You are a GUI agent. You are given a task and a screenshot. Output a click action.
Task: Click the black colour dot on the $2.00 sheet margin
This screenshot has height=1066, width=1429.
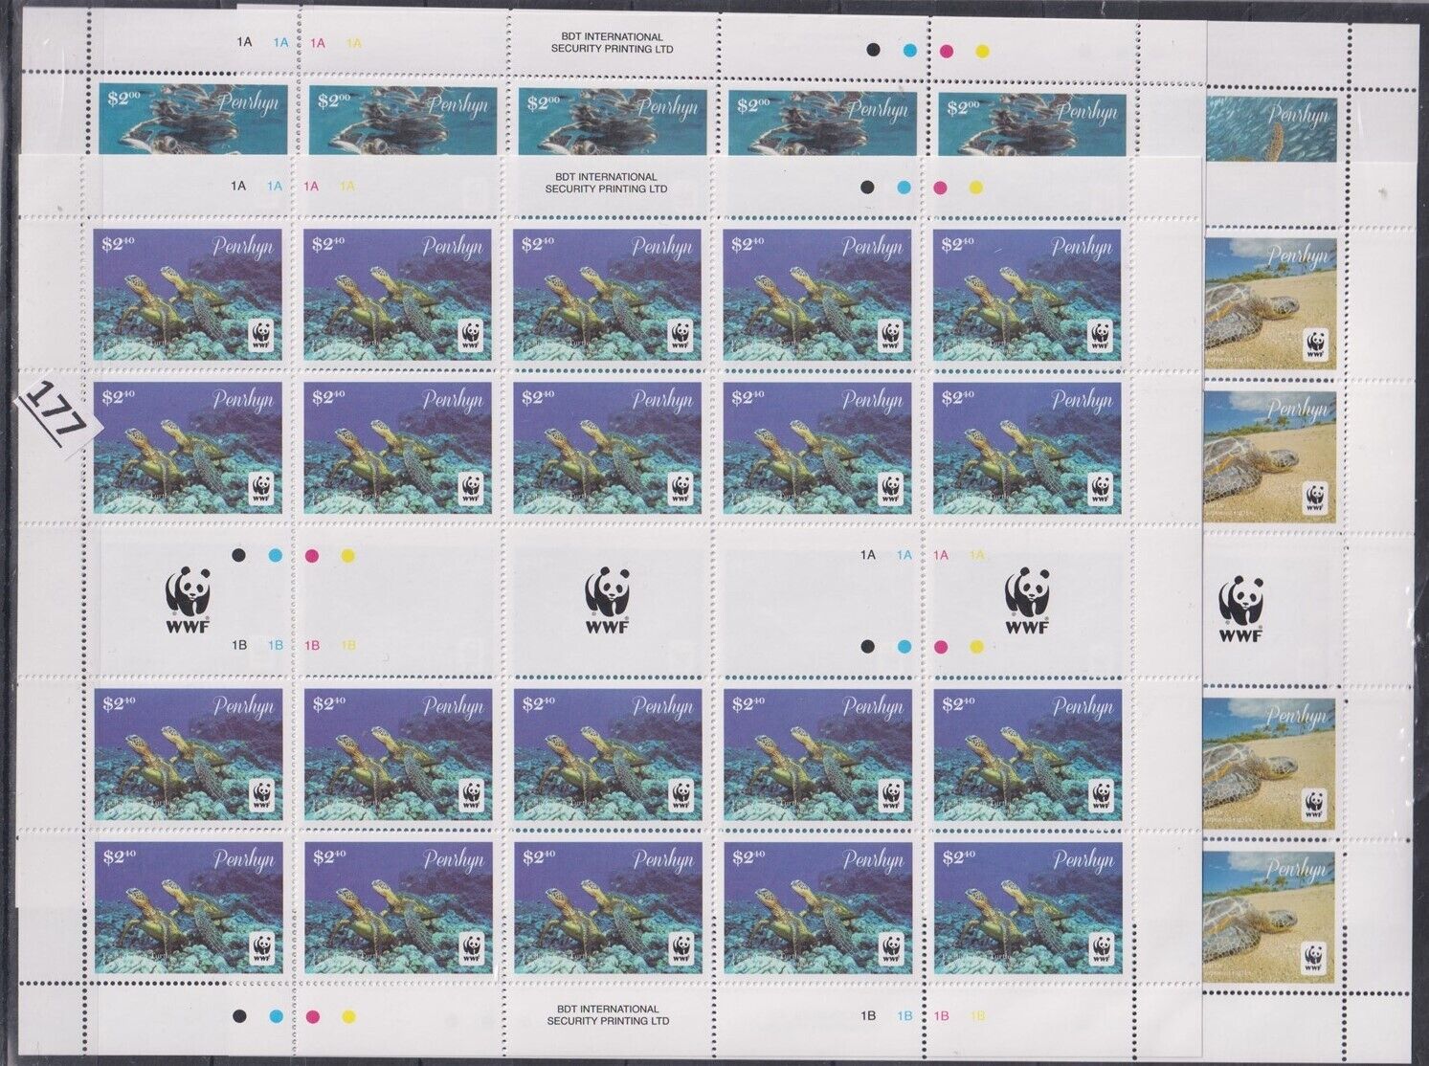click(874, 50)
